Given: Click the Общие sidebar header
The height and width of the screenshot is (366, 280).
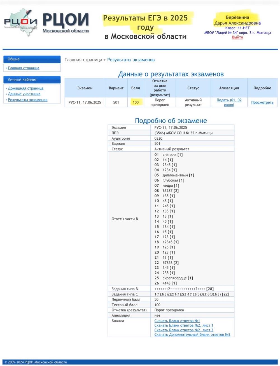Looking at the screenshot, I should (x=32, y=59).
